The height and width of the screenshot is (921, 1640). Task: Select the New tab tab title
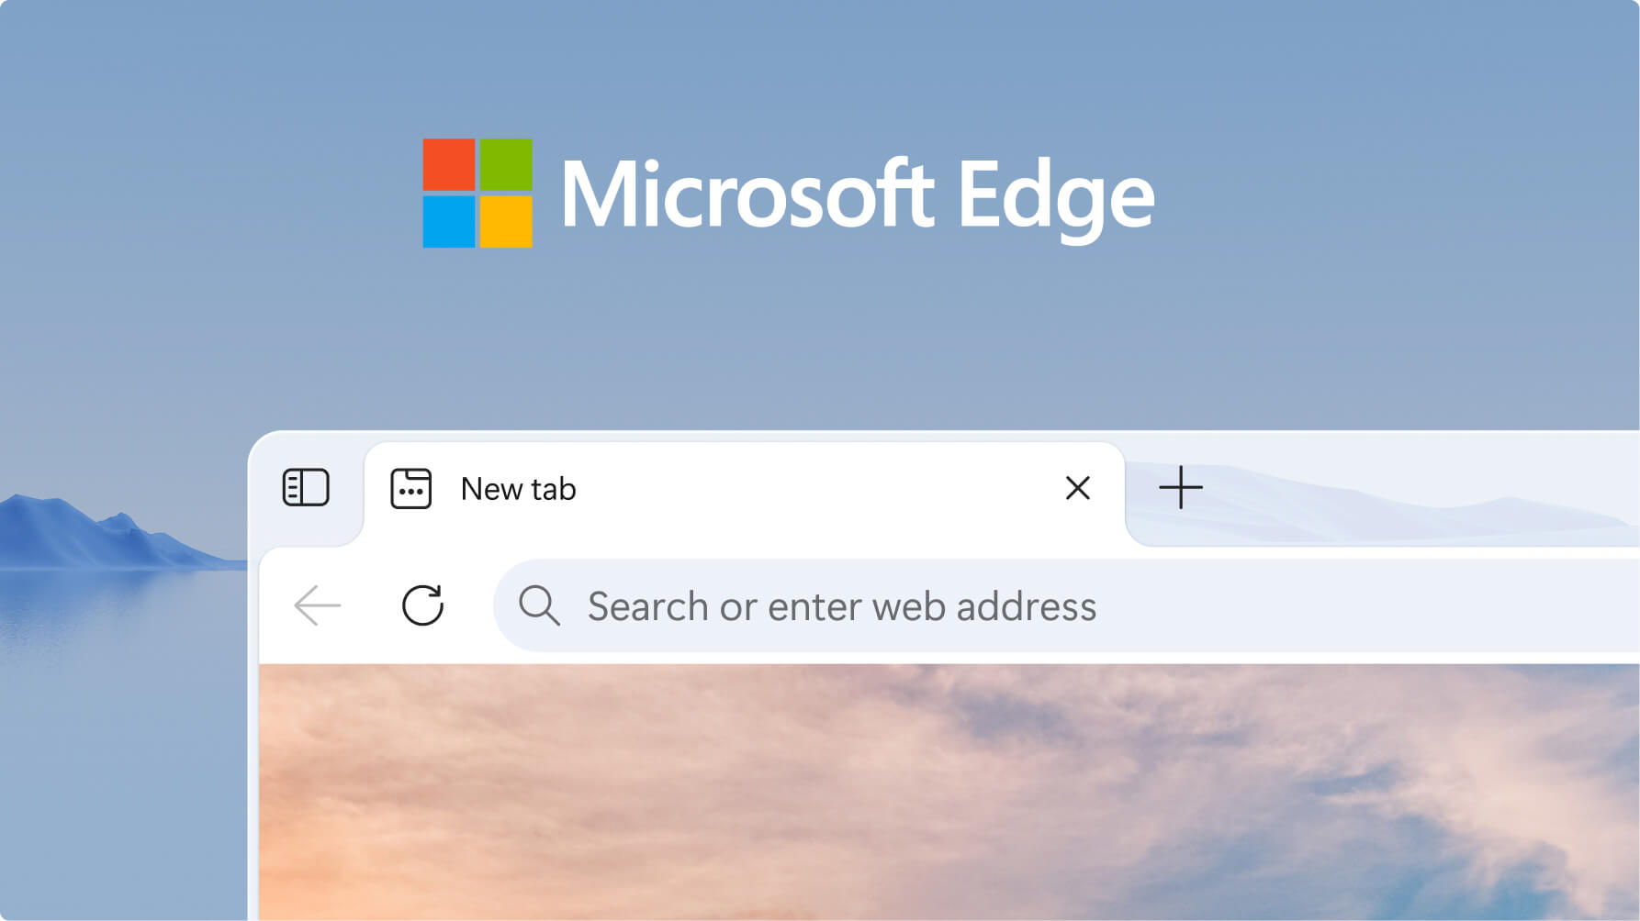point(518,489)
